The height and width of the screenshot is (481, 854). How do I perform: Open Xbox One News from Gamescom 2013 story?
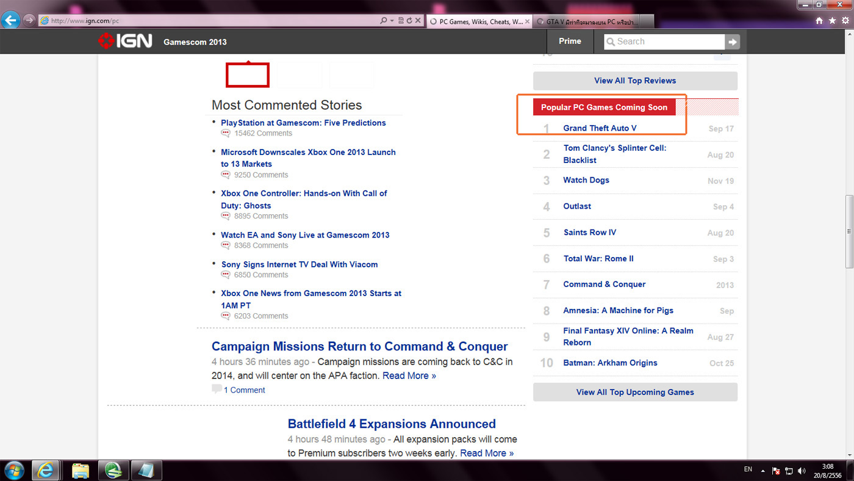tap(311, 299)
